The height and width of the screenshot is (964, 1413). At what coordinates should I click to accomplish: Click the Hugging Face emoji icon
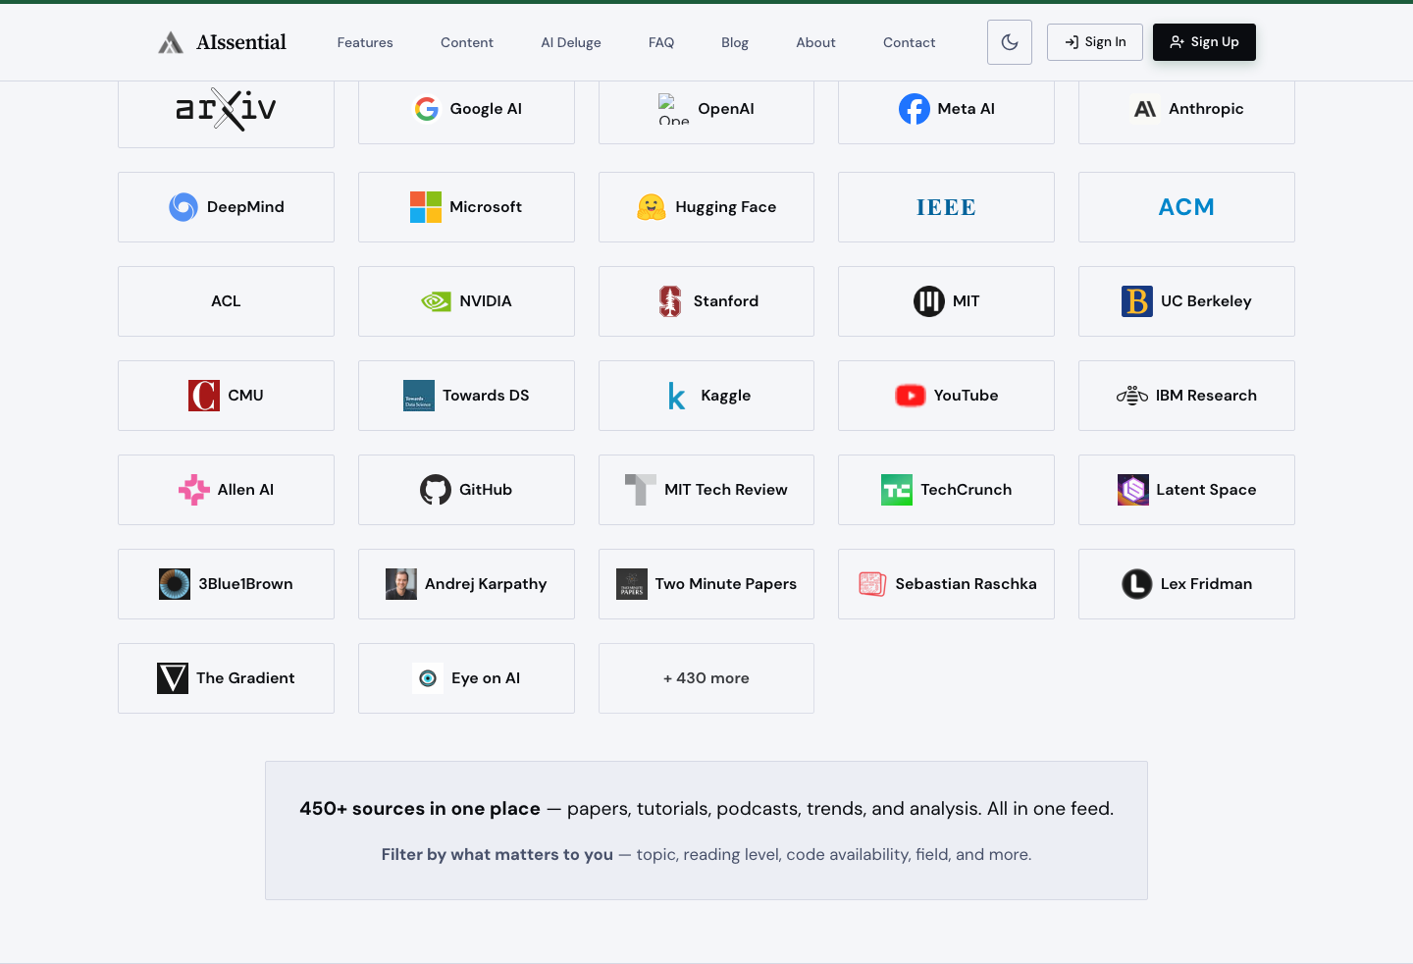point(652,207)
